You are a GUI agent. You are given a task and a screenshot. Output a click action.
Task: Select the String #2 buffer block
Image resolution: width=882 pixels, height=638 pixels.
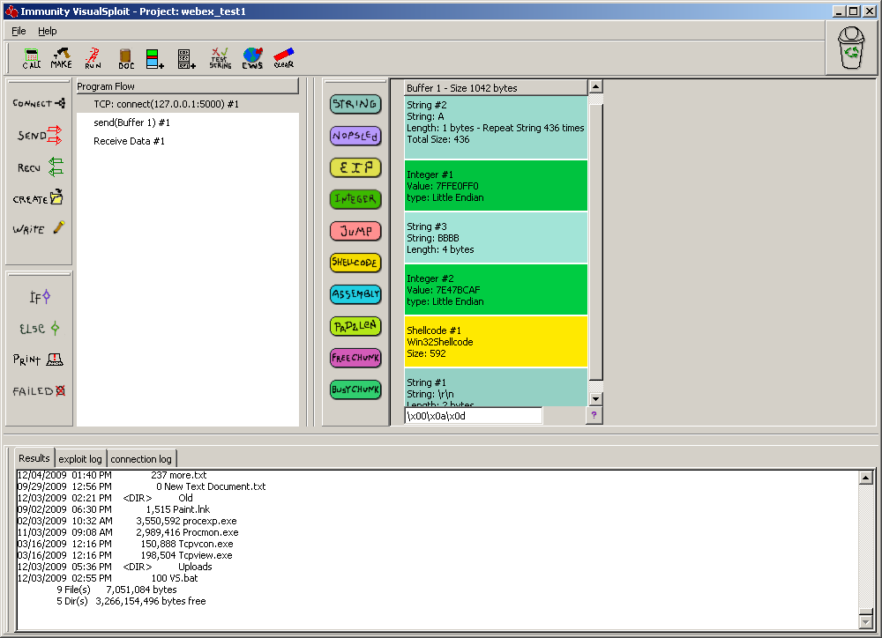(496, 127)
